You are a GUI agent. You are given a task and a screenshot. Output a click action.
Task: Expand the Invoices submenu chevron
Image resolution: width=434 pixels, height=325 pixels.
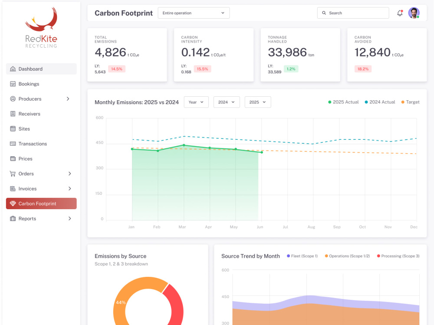click(x=70, y=188)
